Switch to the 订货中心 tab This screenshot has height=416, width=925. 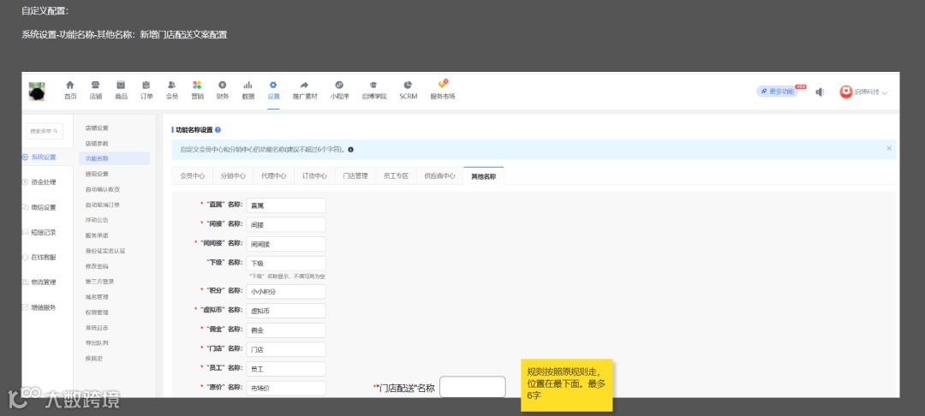[314, 175]
